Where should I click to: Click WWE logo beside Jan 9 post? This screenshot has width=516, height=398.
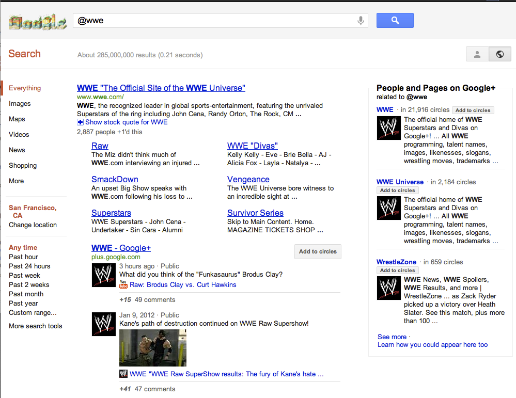[104, 324]
